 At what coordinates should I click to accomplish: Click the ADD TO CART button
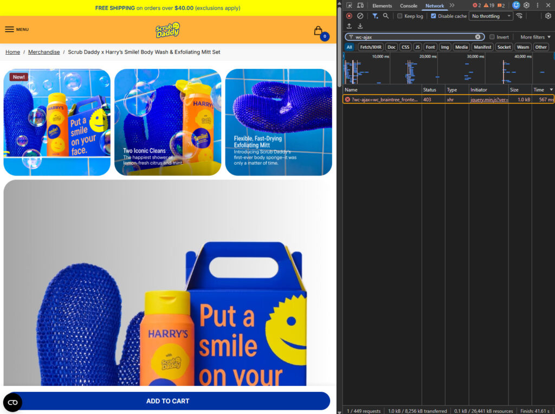click(168, 401)
